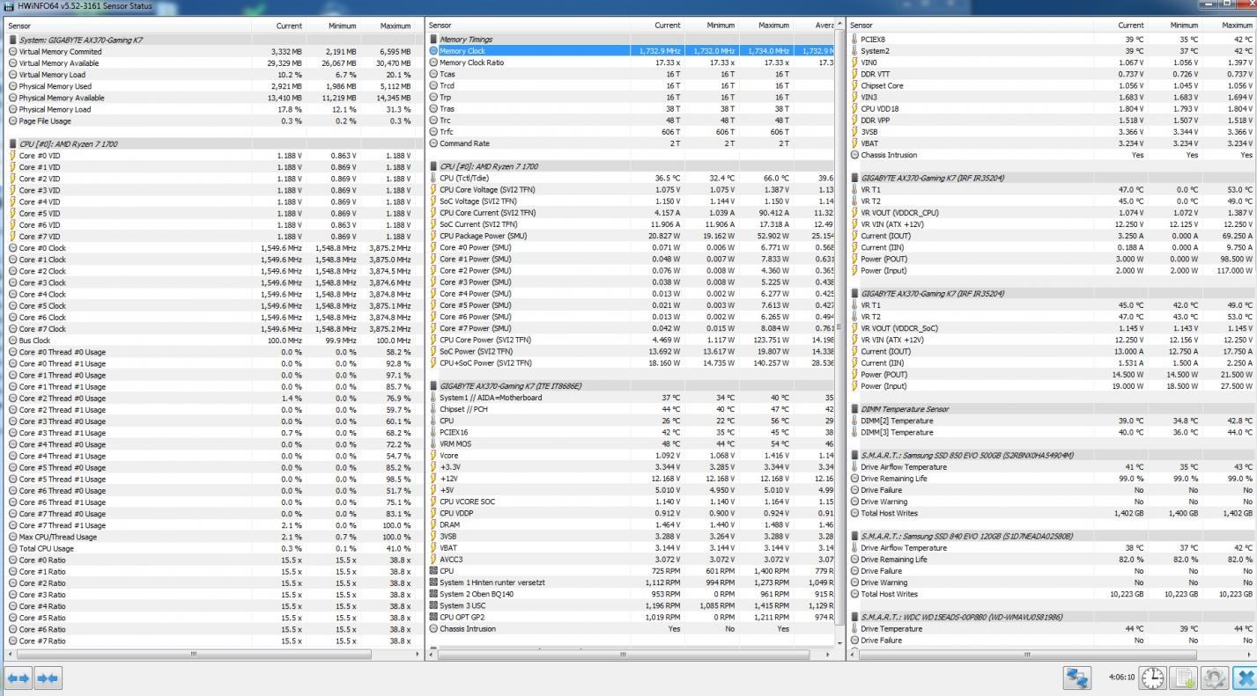Select the Samsung SSD 840 EVO 120GB S.M.A.R.T. header
1257x696 pixels.
(1053, 536)
